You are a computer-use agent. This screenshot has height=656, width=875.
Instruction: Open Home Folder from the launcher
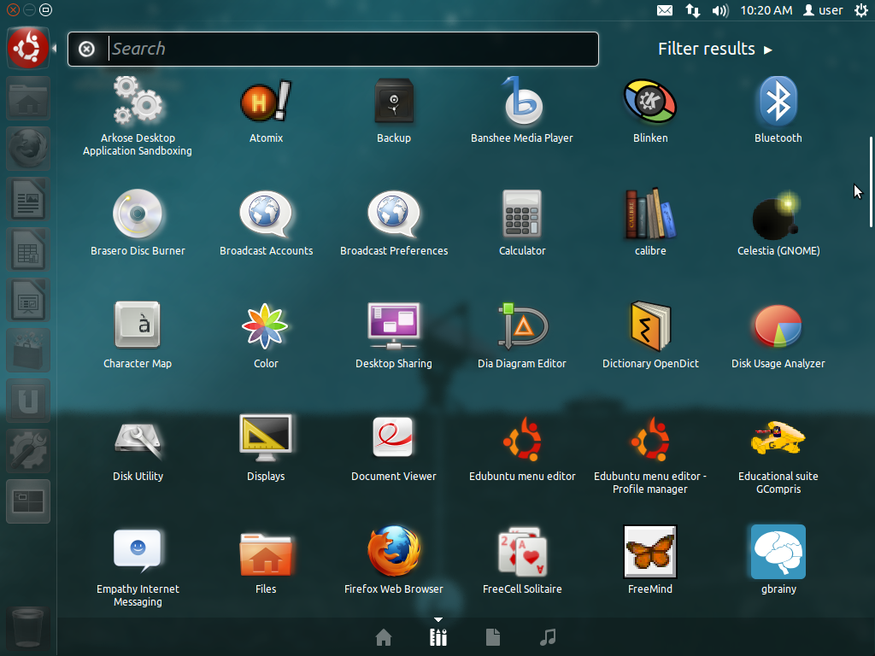pos(28,99)
